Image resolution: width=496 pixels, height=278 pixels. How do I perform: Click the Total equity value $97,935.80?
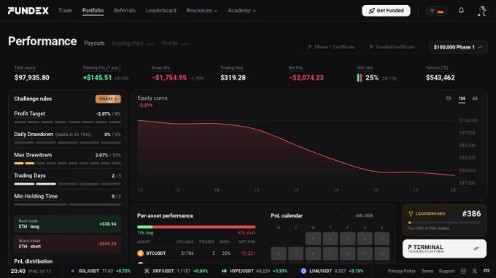pos(32,78)
